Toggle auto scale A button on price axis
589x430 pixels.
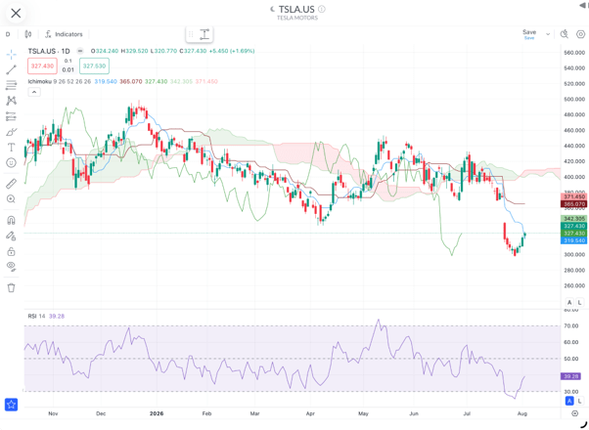tap(569, 302)
